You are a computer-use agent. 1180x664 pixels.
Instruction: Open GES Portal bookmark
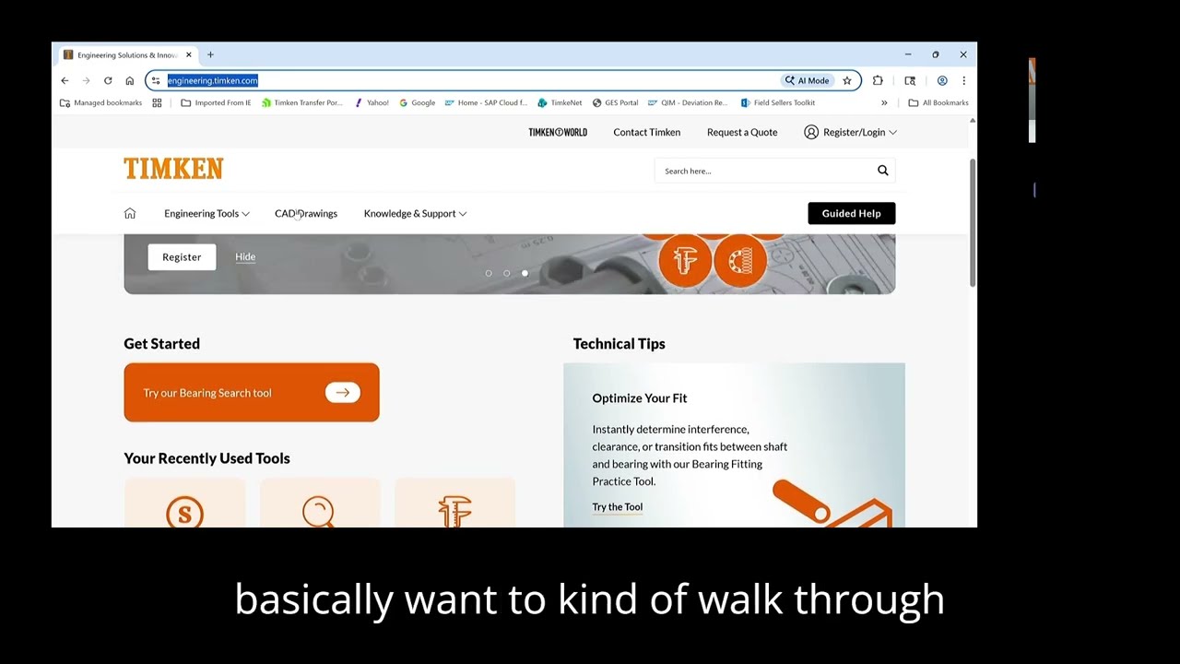(x=615, y=102)
